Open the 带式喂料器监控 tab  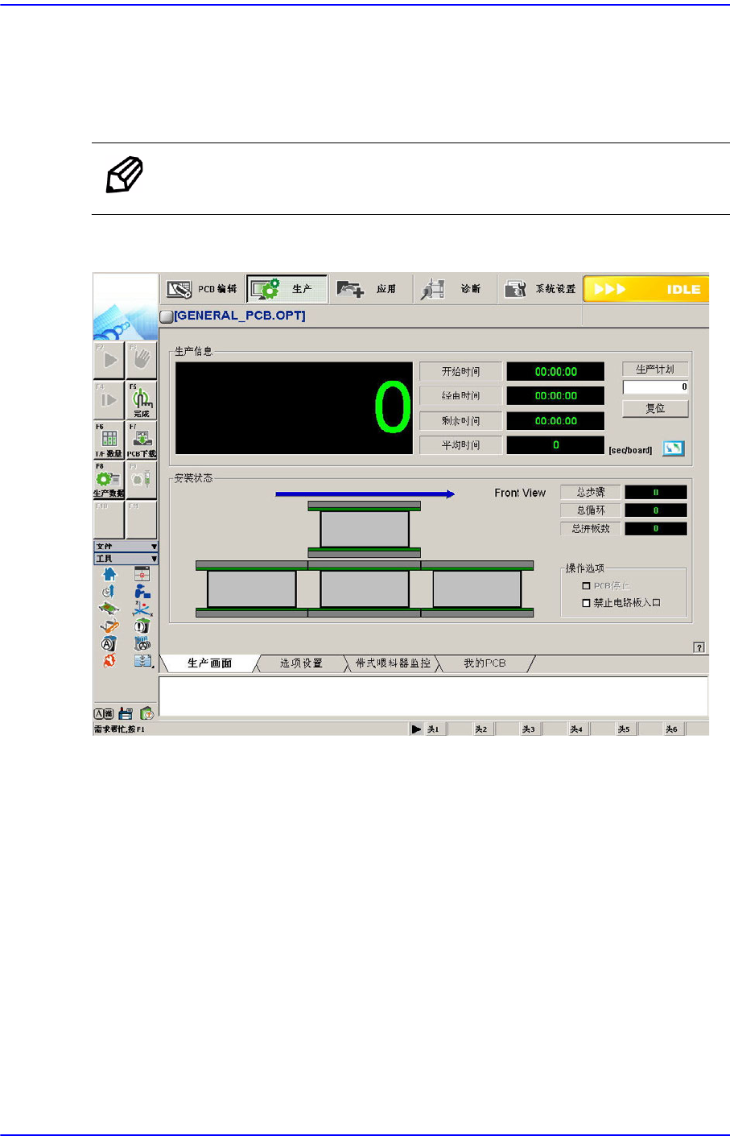[394, 663]
